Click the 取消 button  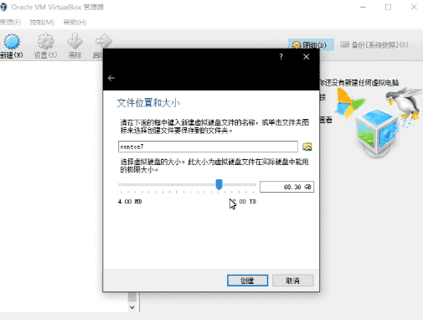click(292, 281)
